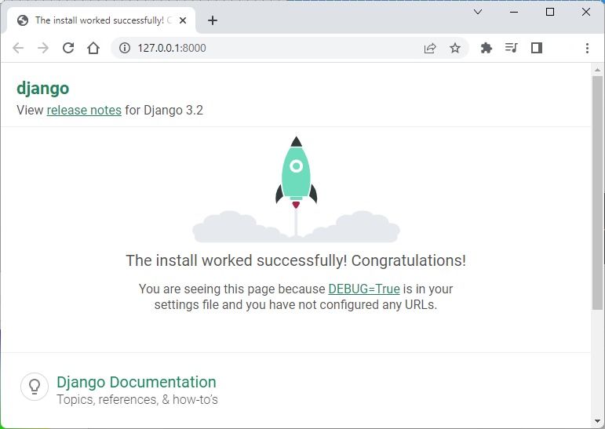Screen dimensions: 605x429
Task: Share this page from the address bar
Action: [x=430, y=48]
